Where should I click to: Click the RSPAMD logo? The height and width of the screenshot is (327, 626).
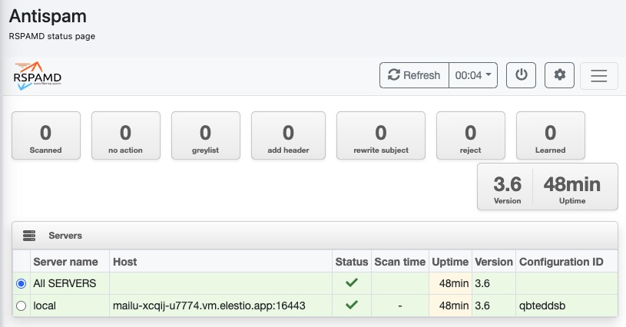coord(38,75)
